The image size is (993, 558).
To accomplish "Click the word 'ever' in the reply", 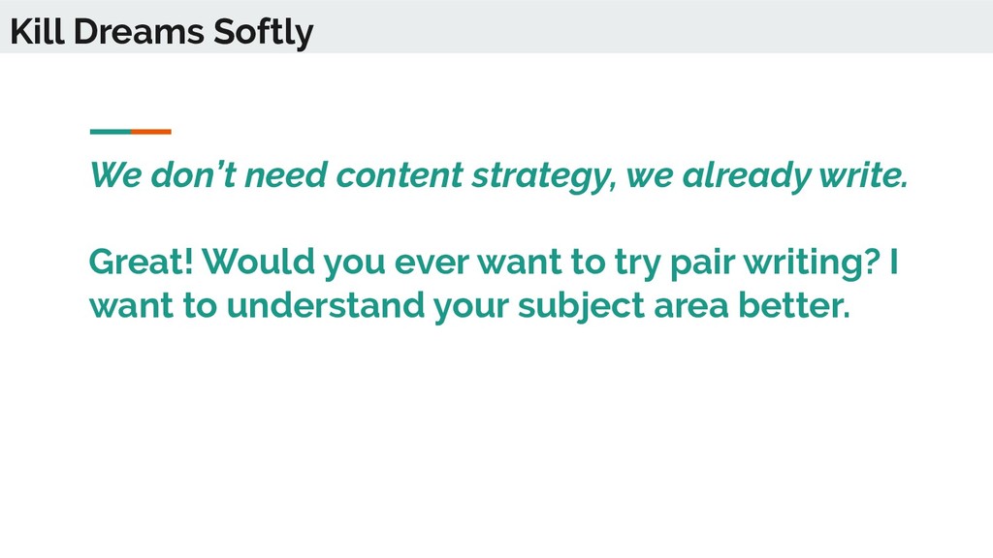I will (432, 263).
